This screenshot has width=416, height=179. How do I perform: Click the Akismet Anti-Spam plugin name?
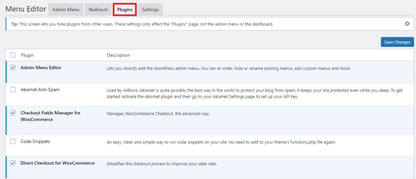point(40,90)
